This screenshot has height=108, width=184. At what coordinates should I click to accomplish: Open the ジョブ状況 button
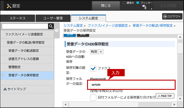coord(168,6)
